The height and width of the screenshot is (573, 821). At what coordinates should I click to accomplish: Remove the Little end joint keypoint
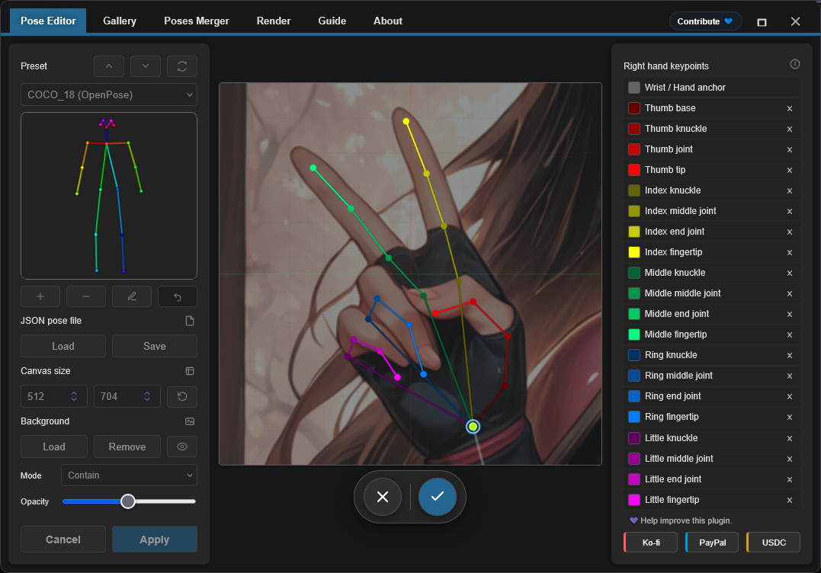coord(790,479)
